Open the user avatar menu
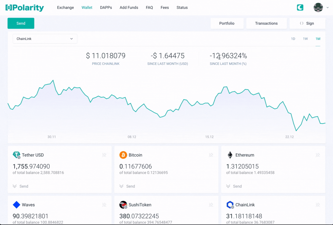 (x=318, y=8)
